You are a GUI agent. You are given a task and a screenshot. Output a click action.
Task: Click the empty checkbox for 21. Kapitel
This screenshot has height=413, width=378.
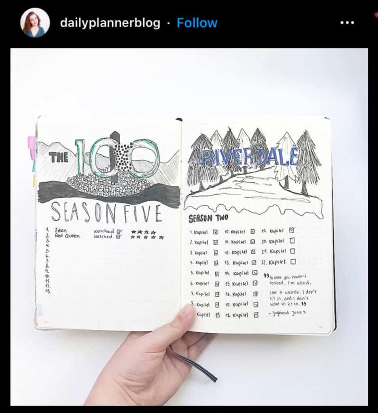[292, 251]
